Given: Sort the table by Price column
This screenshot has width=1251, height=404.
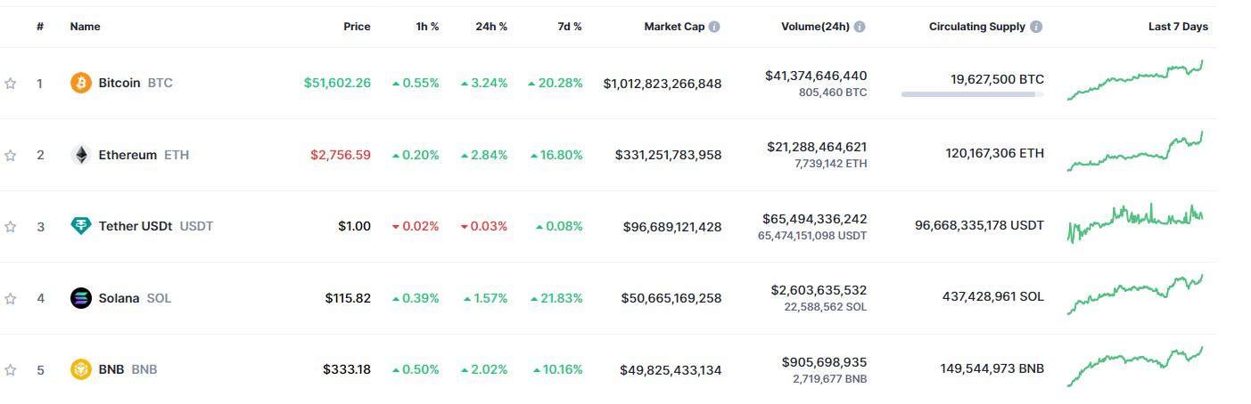Looking at the screenshot, I should (x=357, y=27).
